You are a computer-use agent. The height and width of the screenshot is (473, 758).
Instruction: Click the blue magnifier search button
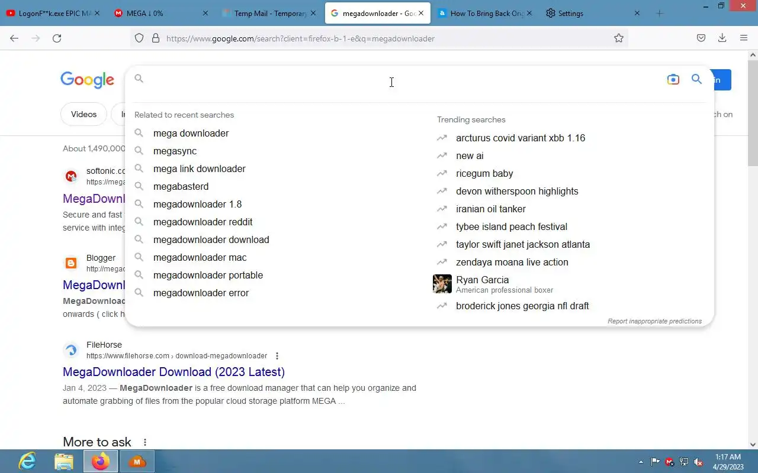696,79
